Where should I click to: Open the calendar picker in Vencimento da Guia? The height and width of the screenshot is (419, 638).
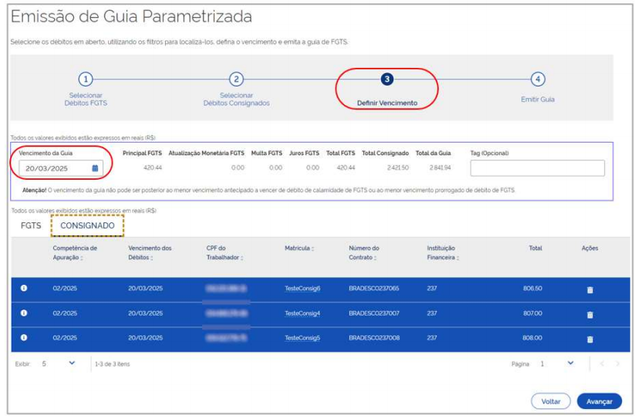(x=95, y=167)
